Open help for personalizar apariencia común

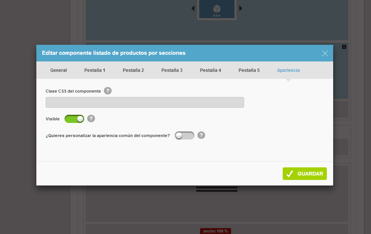pos(201,135)
